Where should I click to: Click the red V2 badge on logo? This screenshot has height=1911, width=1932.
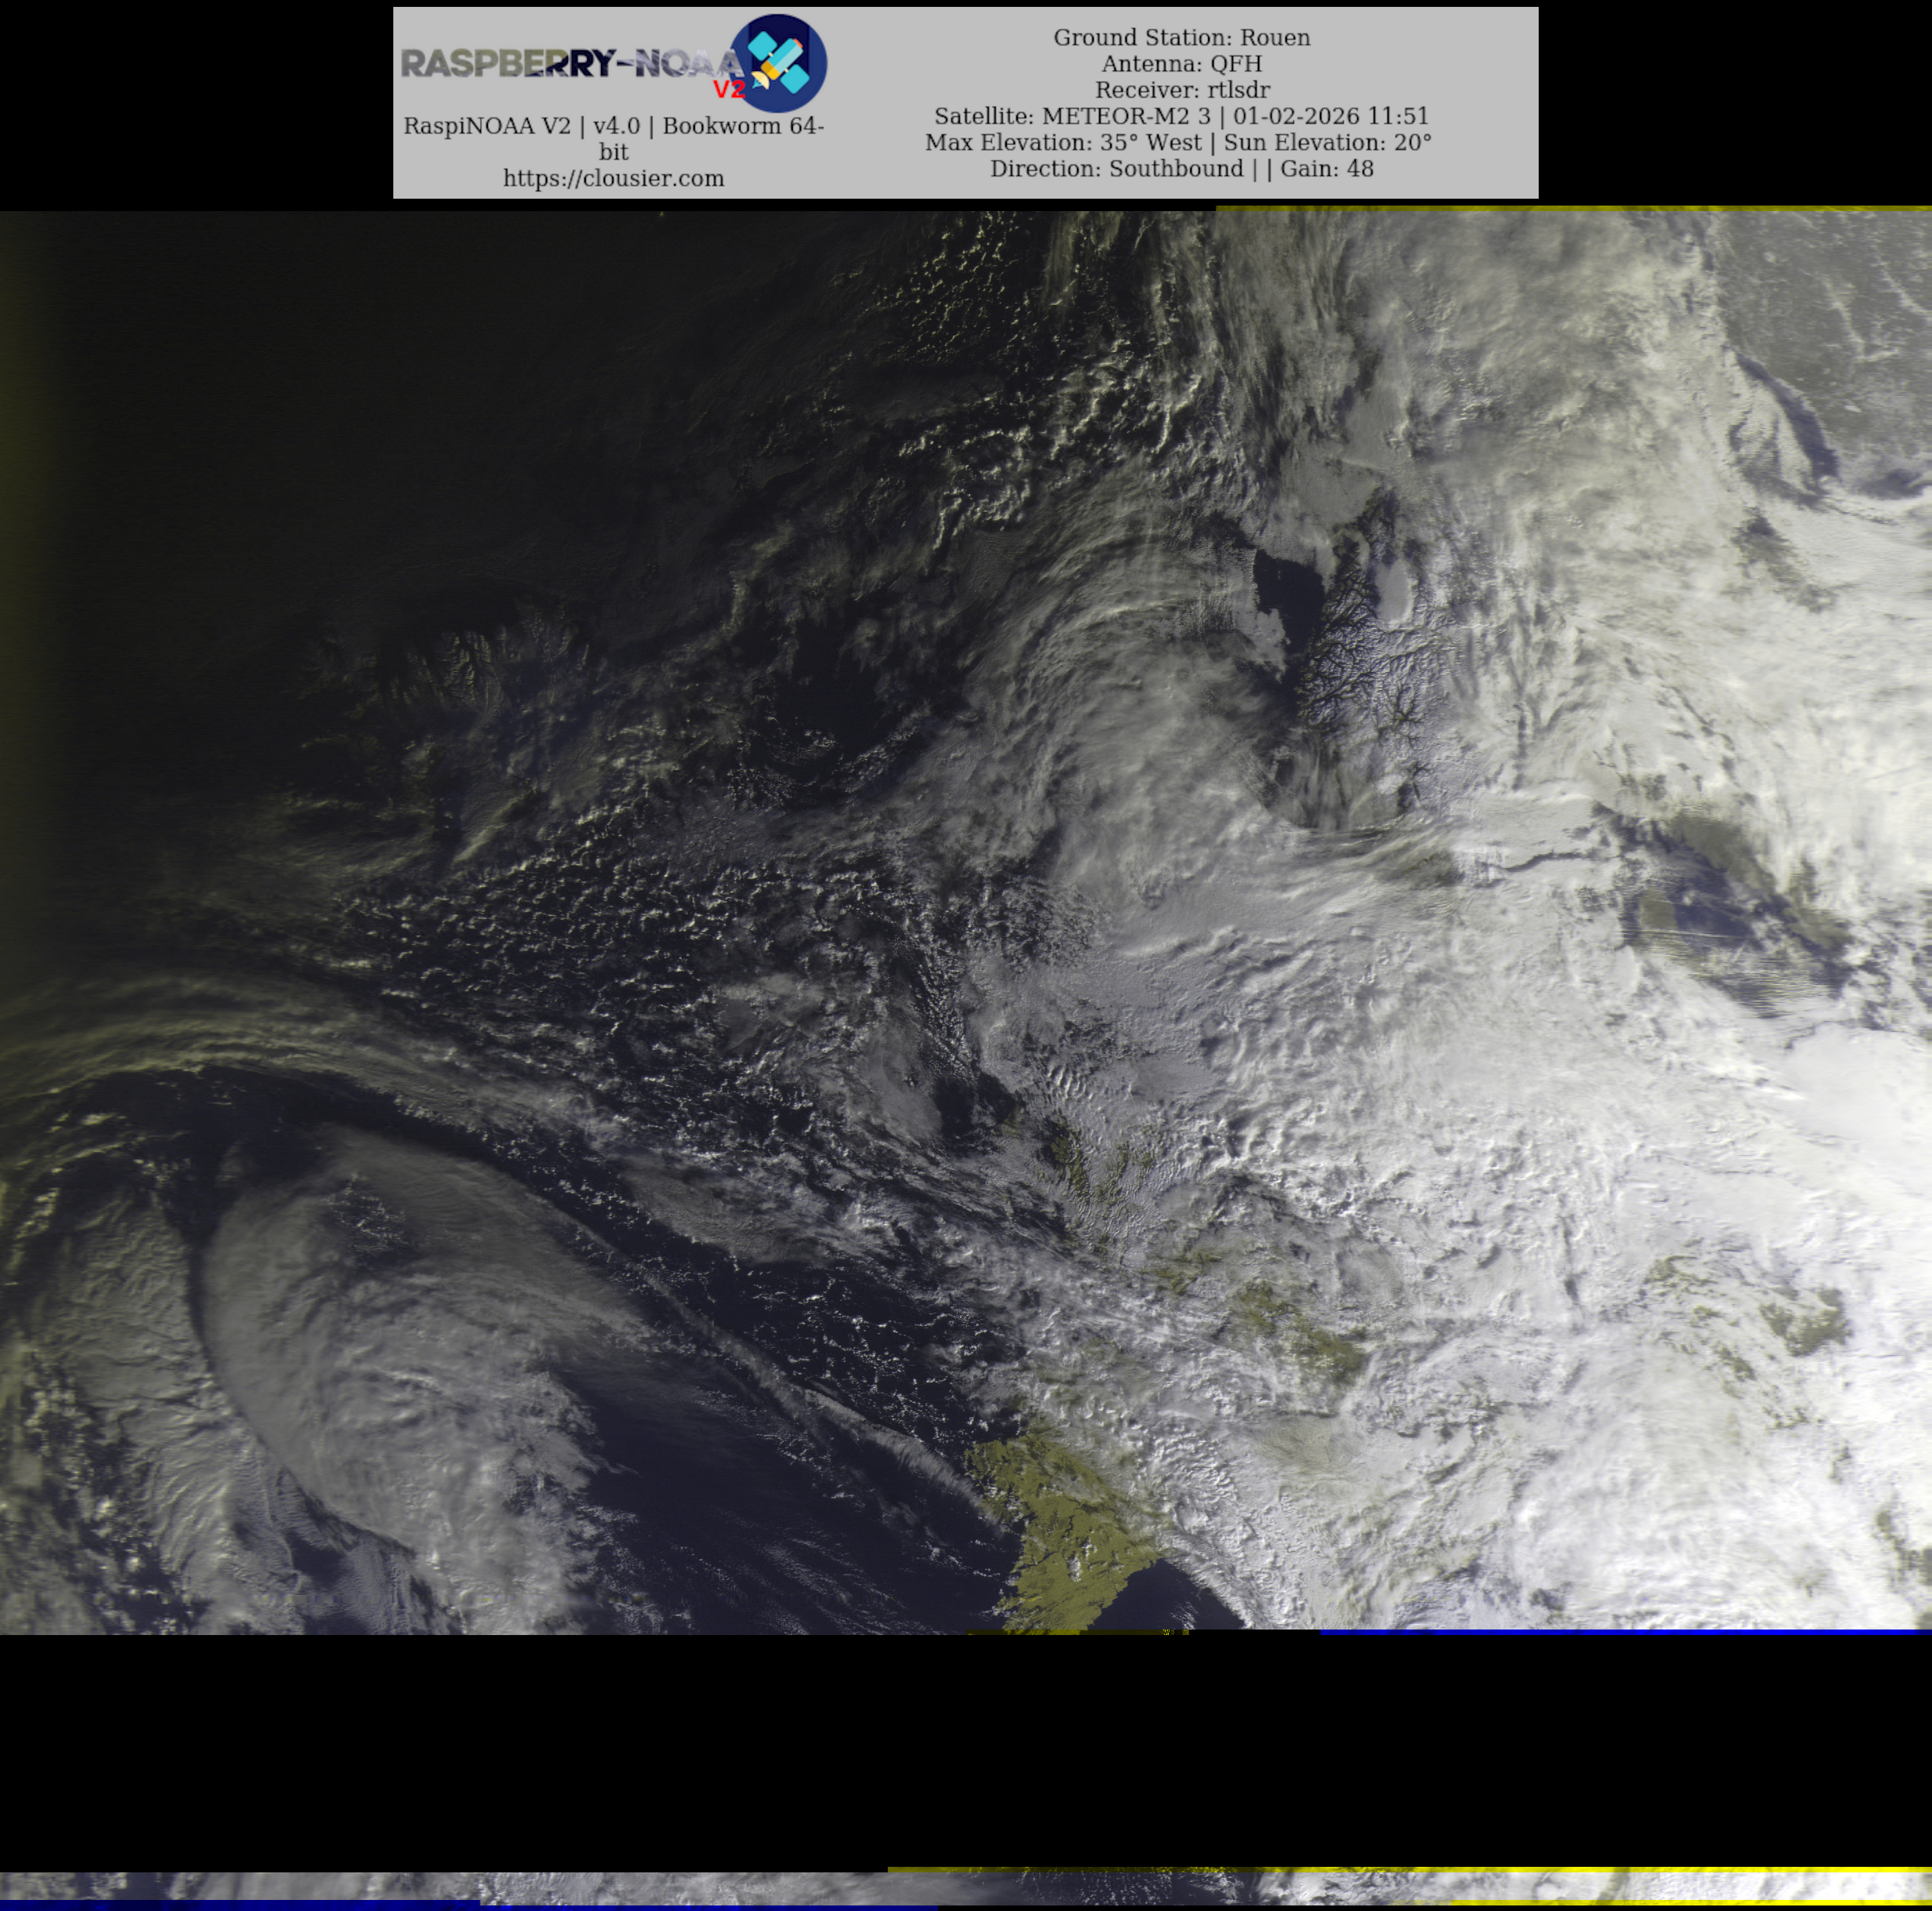pyautogui.click(x=729, y=90)
